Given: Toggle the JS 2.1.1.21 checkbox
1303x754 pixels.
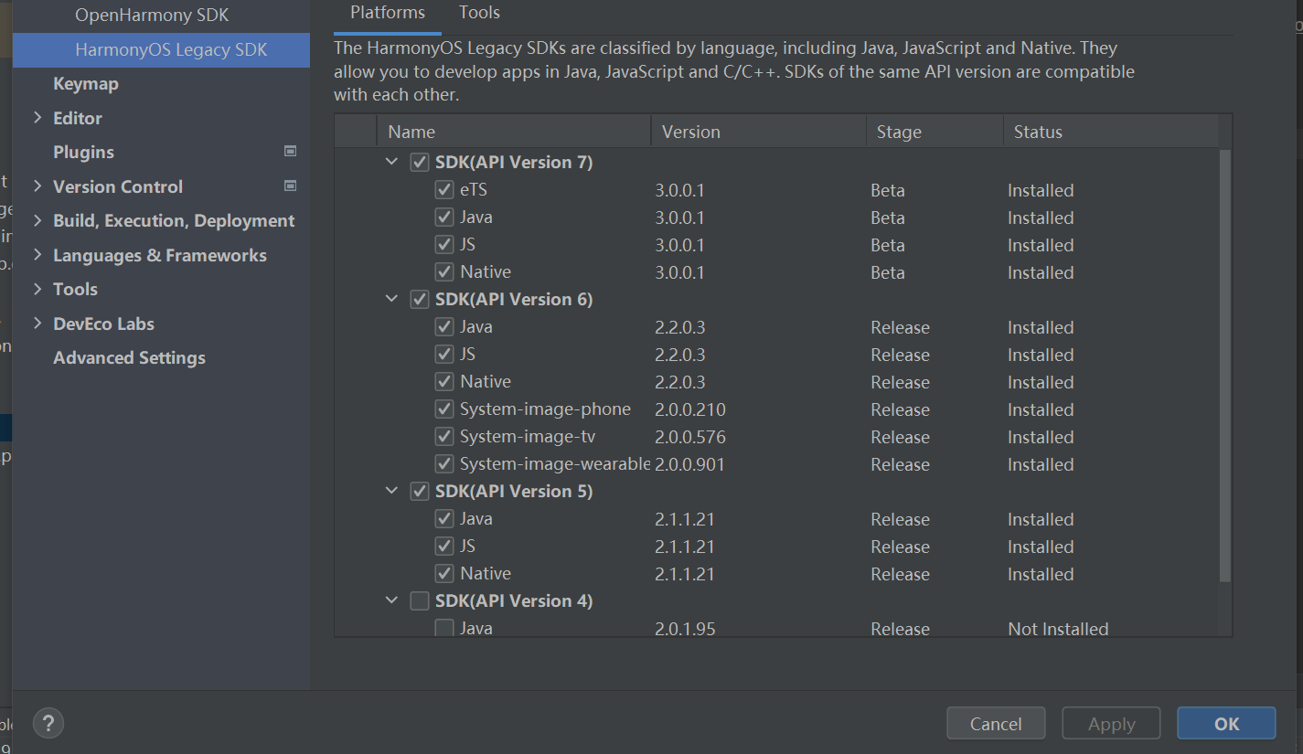Looking at the screenshot, I should coord(444,547).
